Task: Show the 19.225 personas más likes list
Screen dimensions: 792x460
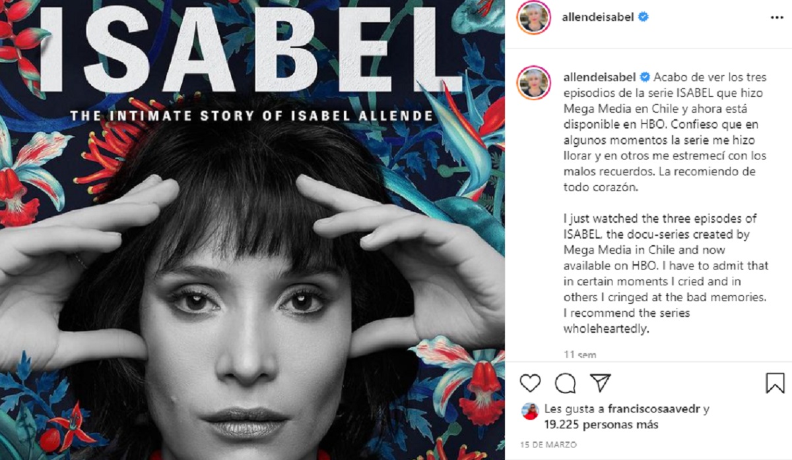Action: (x=600, y=425)
